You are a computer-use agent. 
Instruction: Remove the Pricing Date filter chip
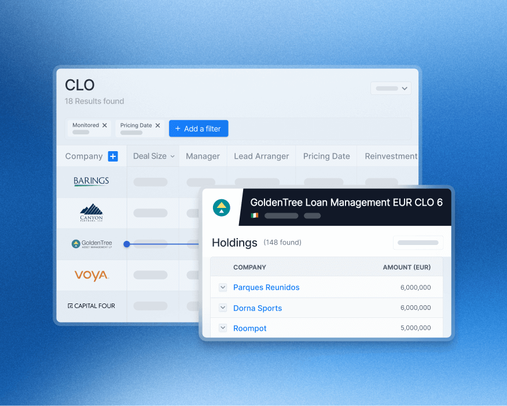(157, 125)
